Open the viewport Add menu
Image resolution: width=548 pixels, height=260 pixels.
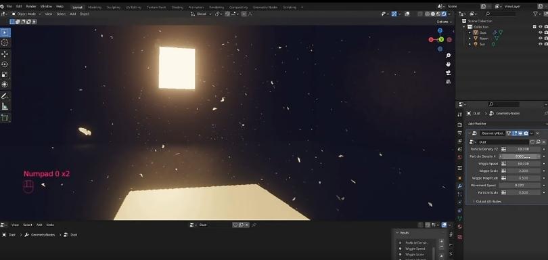pyautogui.click(x=72, y=14)
